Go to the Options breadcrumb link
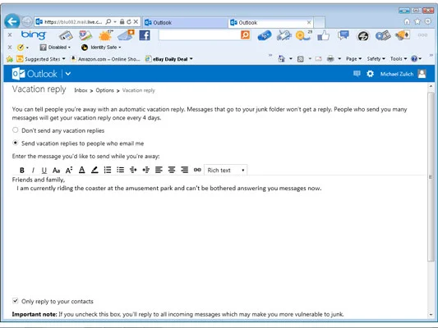This screenshot has height=328, width=438. [x=104, y=90]
